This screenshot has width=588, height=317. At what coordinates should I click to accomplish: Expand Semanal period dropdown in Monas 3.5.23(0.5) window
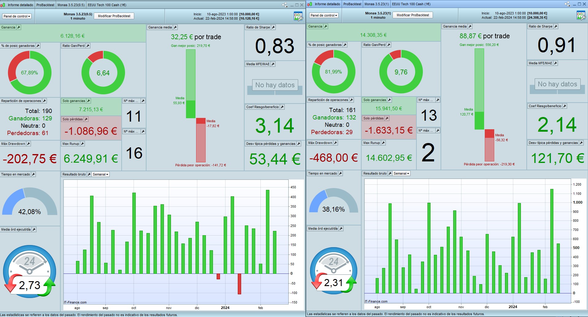[x=101, y=174]
